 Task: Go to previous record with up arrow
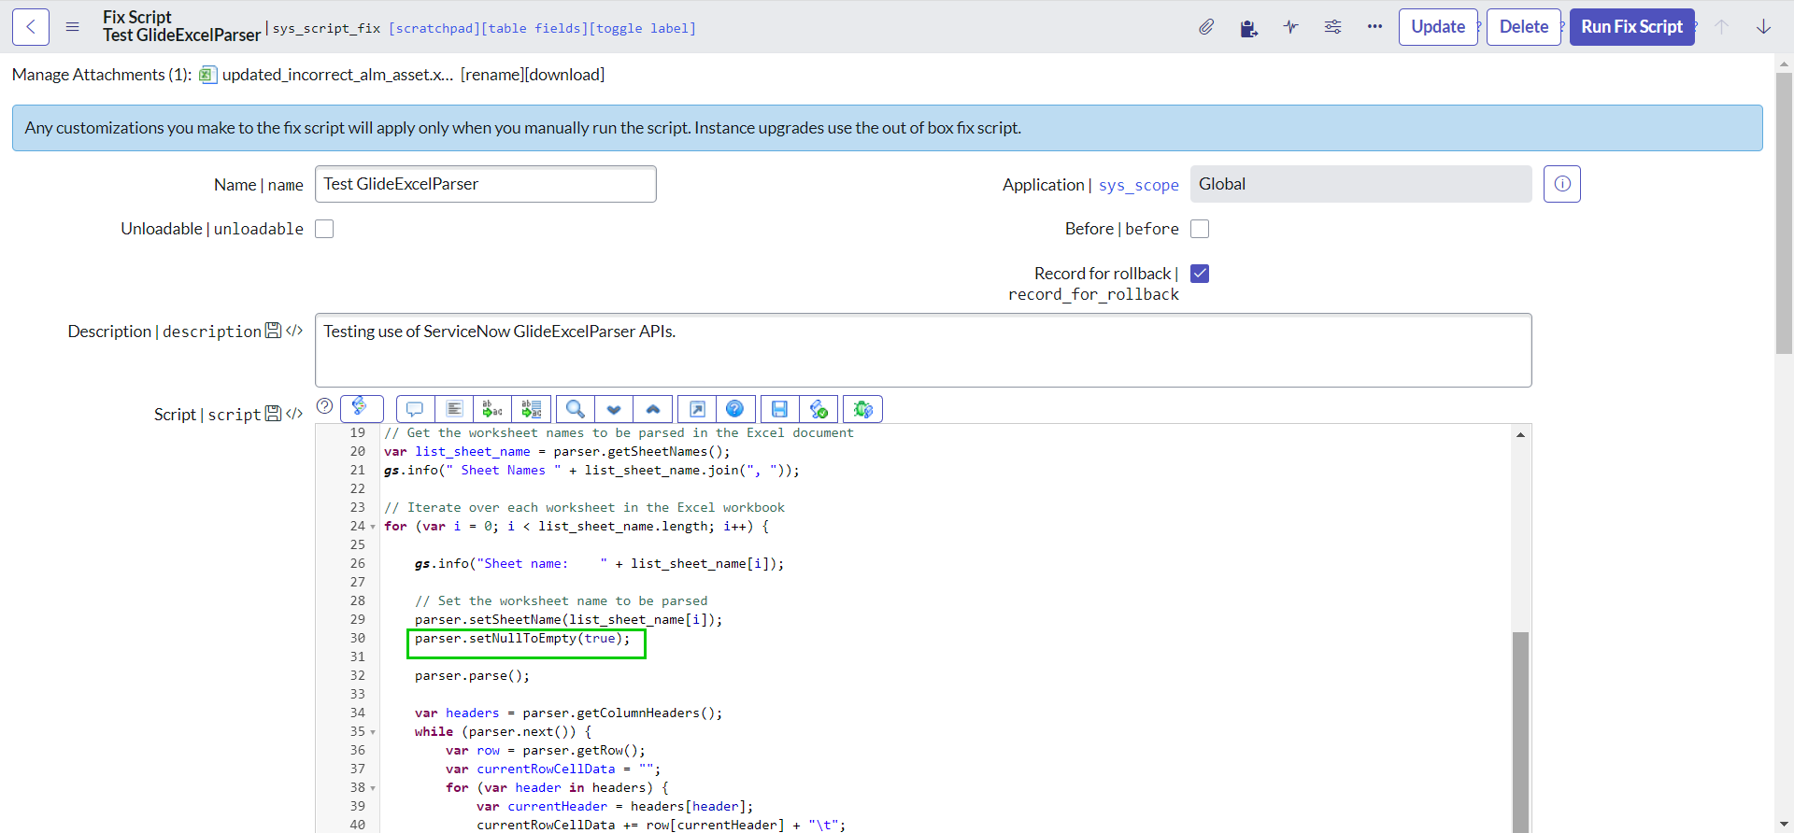[1721, 27]
